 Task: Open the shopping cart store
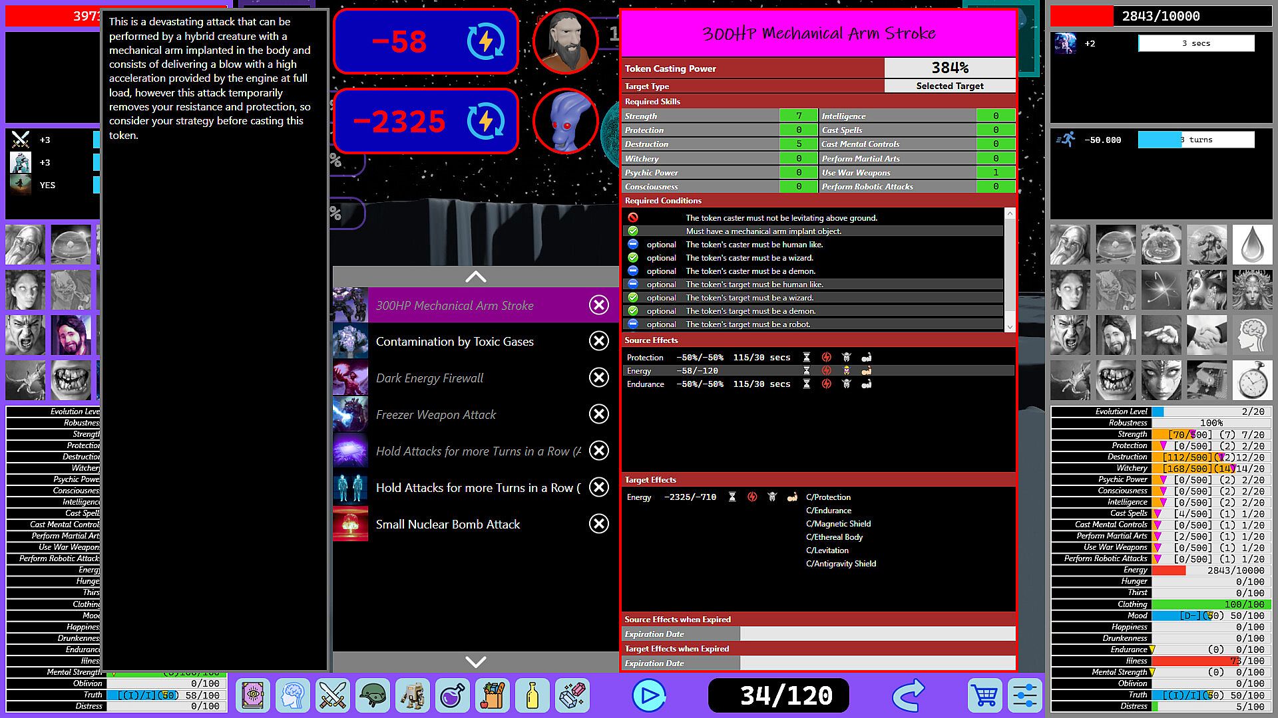coord(984,696)
